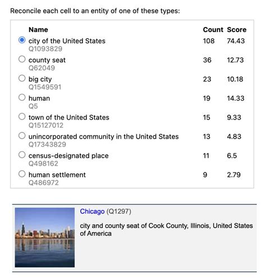This screenshot has width=266, height=278.
Task: Click the Chicago skyline thumbnail image
Action: coord(45,238)
